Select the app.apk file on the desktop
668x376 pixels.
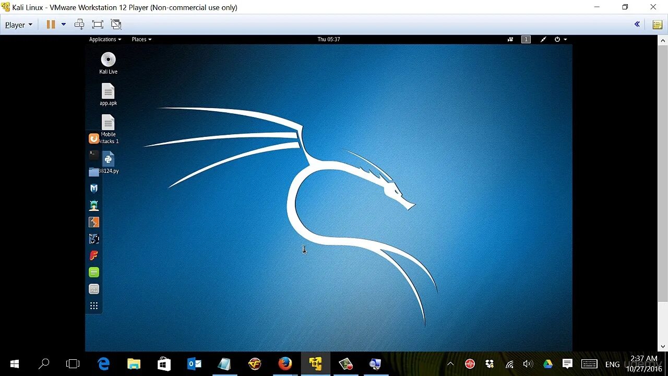coord(108,95)
